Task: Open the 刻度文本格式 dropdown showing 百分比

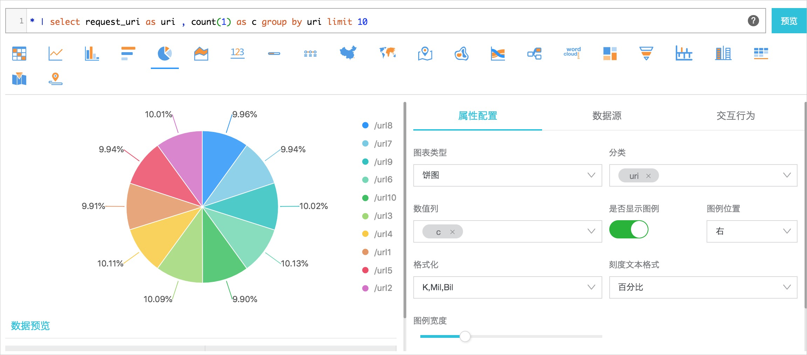Action: pos(703,287)
